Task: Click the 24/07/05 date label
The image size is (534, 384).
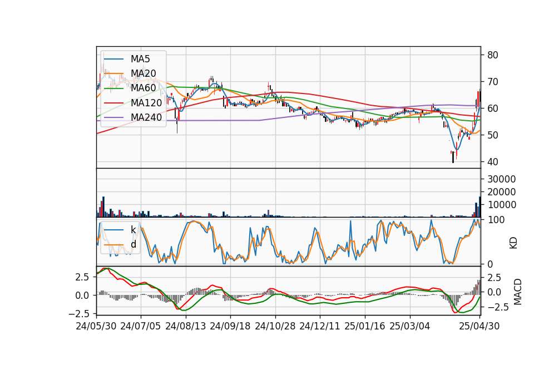Action: coord(141,327)
